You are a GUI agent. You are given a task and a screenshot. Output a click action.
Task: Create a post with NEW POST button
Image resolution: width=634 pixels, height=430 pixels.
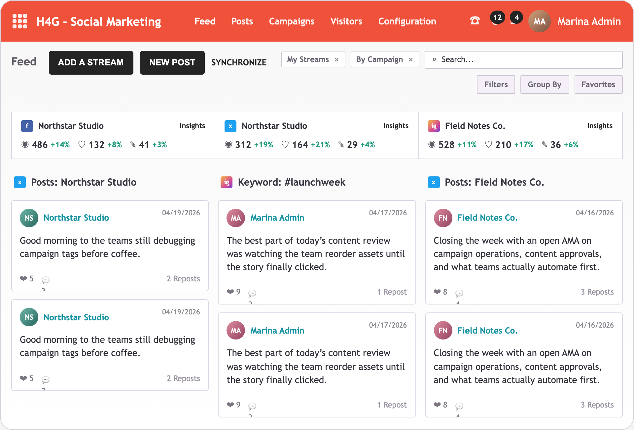172,62
